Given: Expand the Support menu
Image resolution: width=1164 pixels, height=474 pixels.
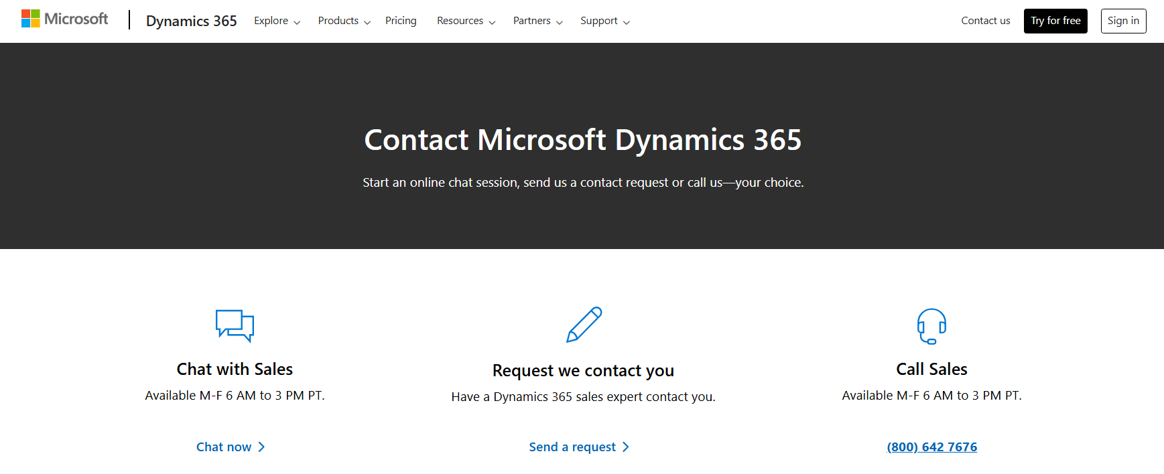Looking at the screenshot, I should tap(604, 21).
